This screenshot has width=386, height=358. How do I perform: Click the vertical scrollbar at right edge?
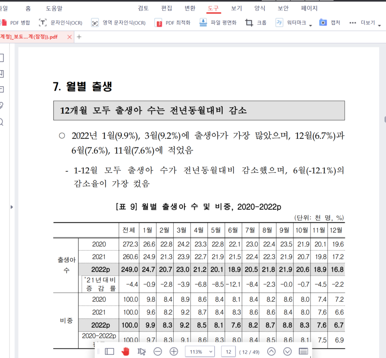tap(385, 119)
